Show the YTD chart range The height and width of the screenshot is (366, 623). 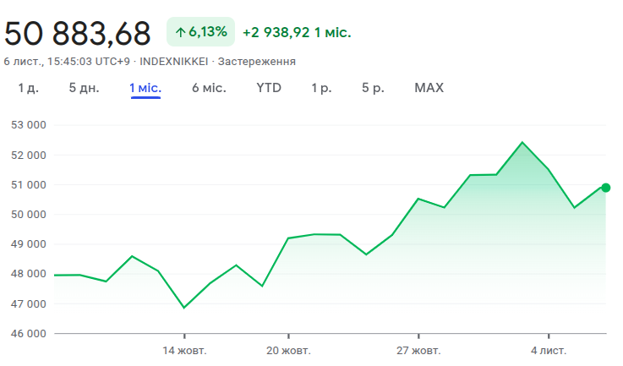[269, 88]
